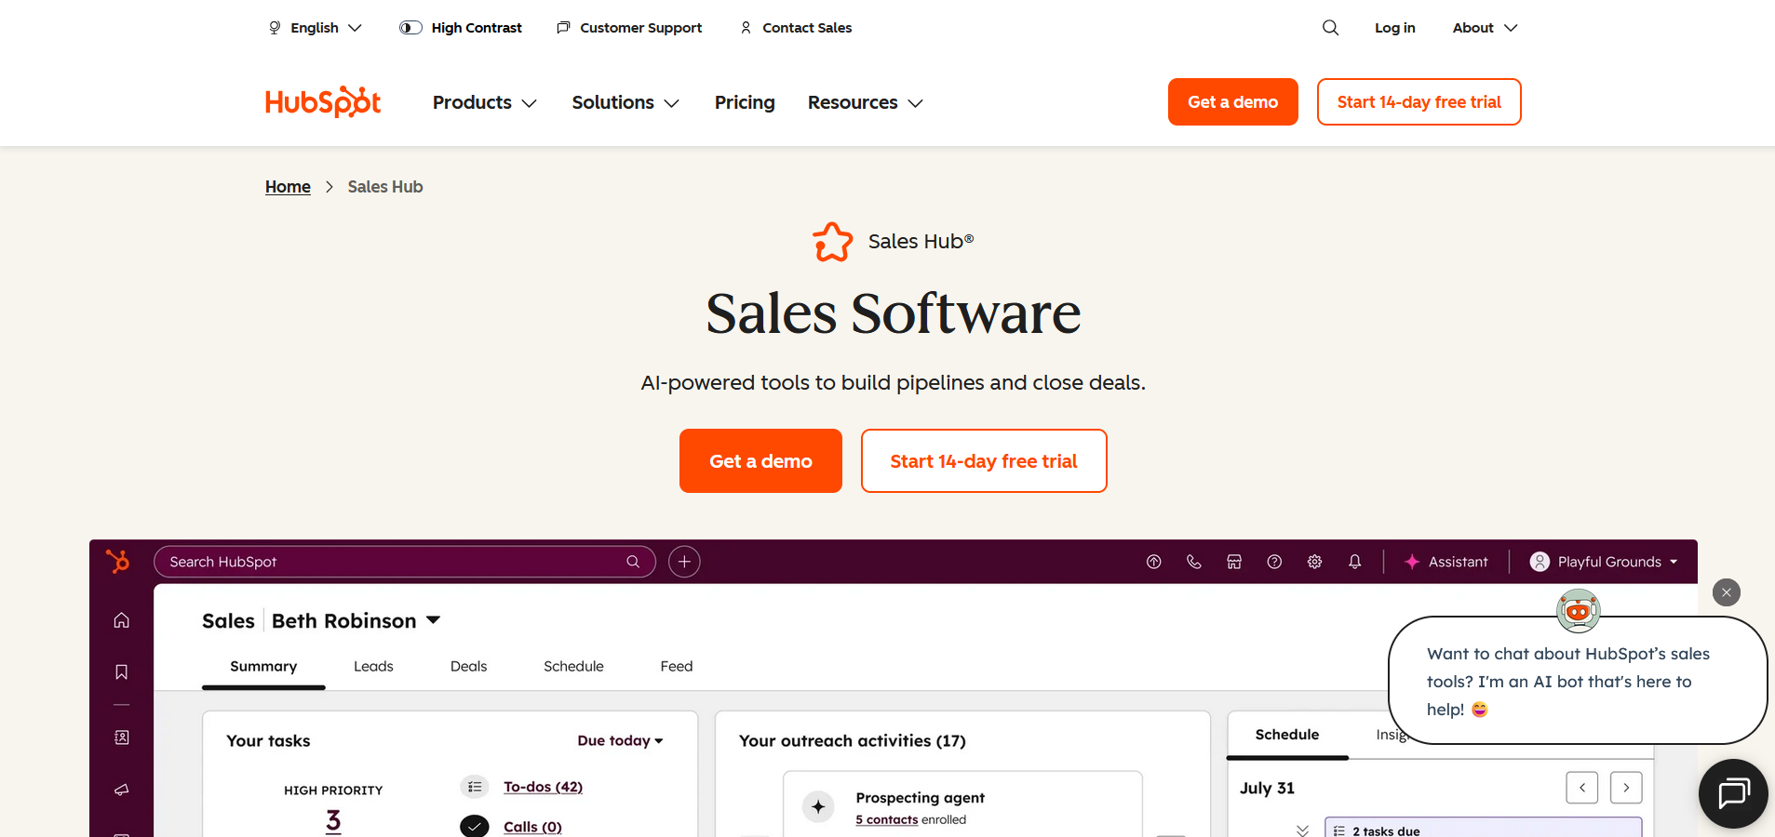Viewport: 1775px width, 837px height.
Task: Open Customer Support link
Action: (629, 28)
